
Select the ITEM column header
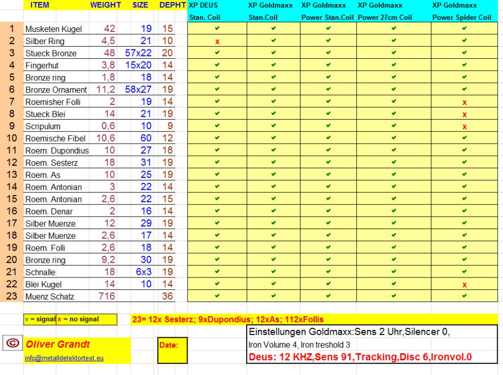click(40, 5)
